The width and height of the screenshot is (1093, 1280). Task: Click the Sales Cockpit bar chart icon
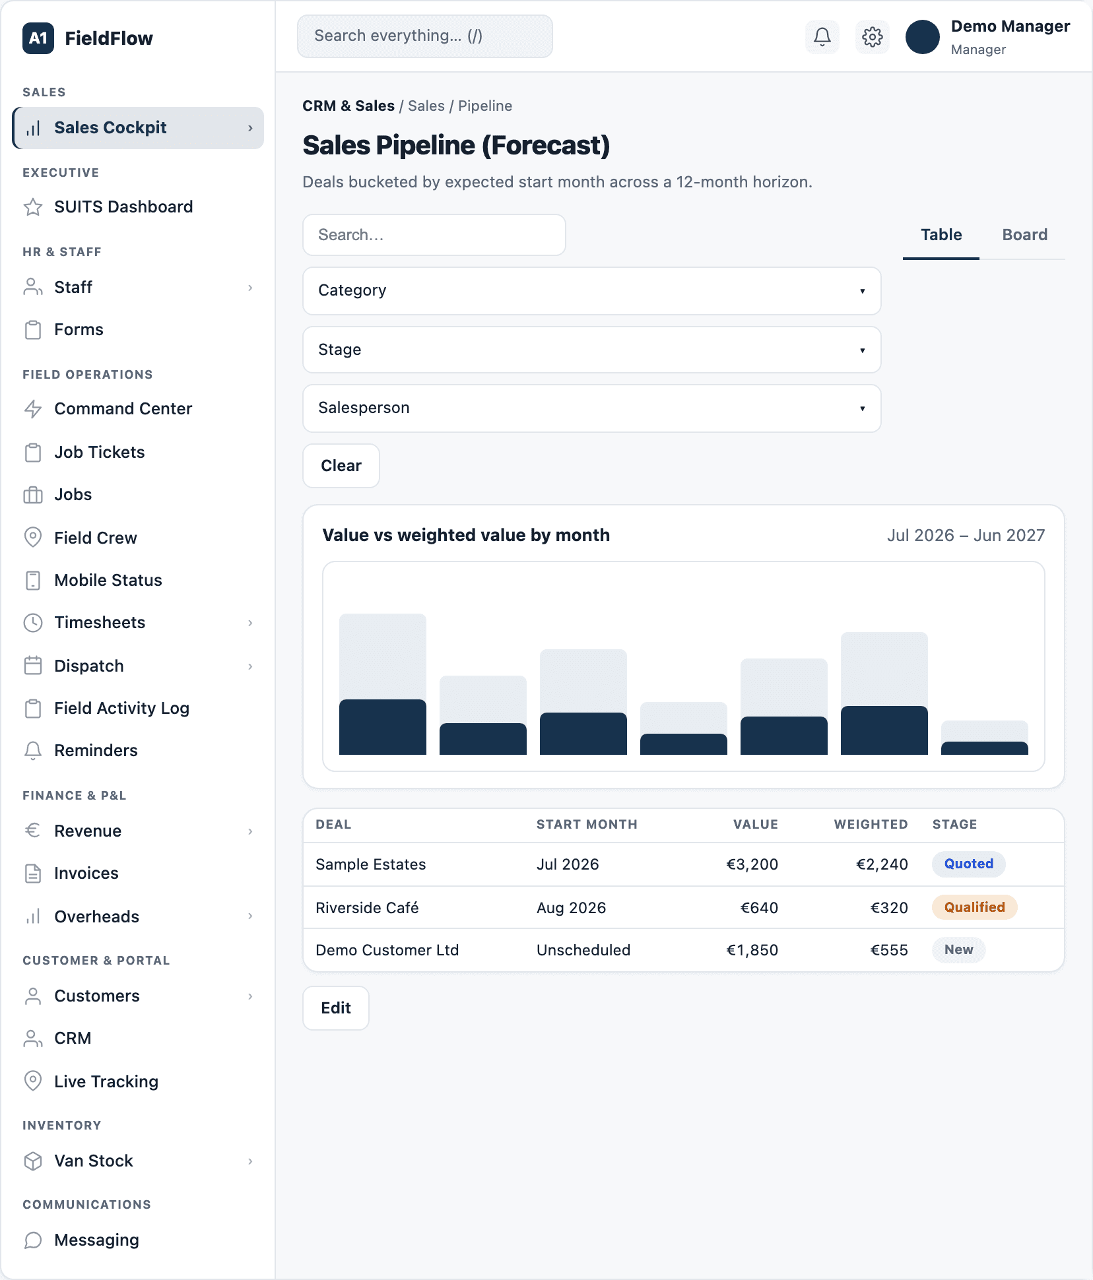click(33, 128)
